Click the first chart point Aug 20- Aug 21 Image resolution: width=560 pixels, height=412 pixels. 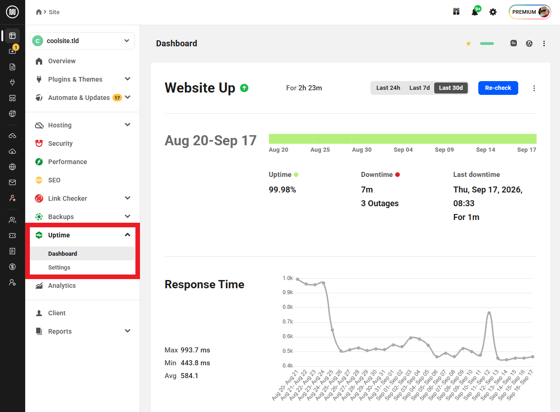(x=297, y=279)
